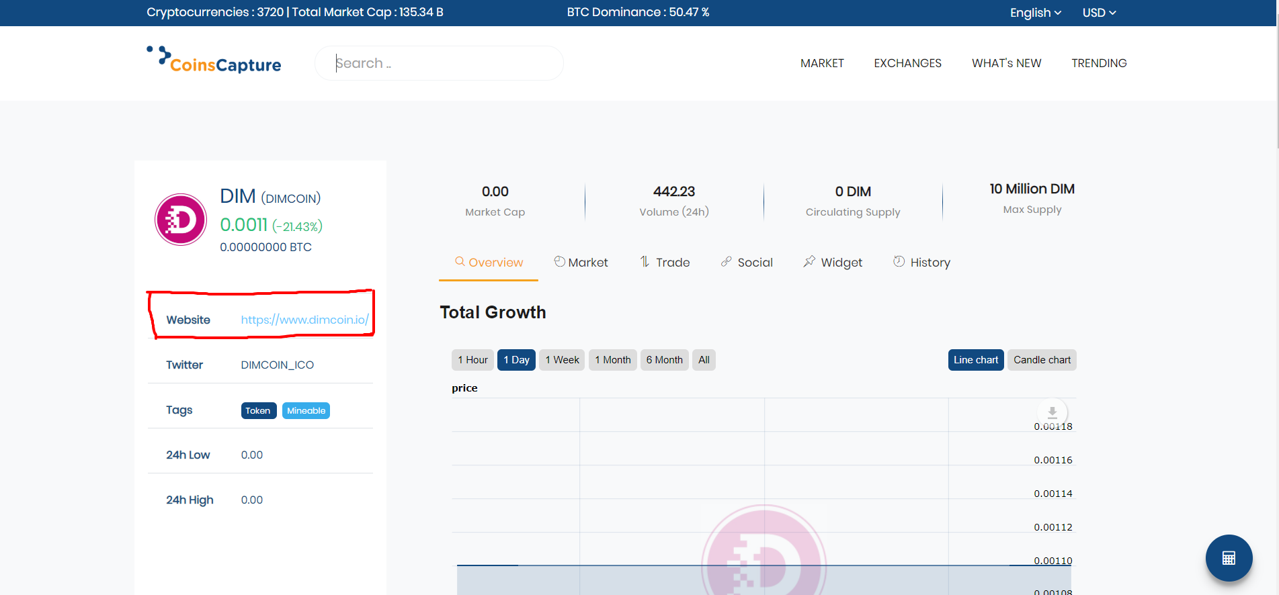Switch to the Market tab

(581, 263)
